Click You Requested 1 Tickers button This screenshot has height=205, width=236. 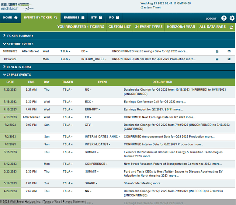81,27
